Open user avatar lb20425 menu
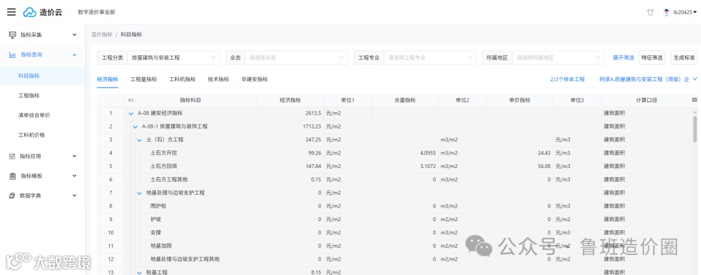Image resolution: width=701 pixels, height=275 pixels. 680,12
